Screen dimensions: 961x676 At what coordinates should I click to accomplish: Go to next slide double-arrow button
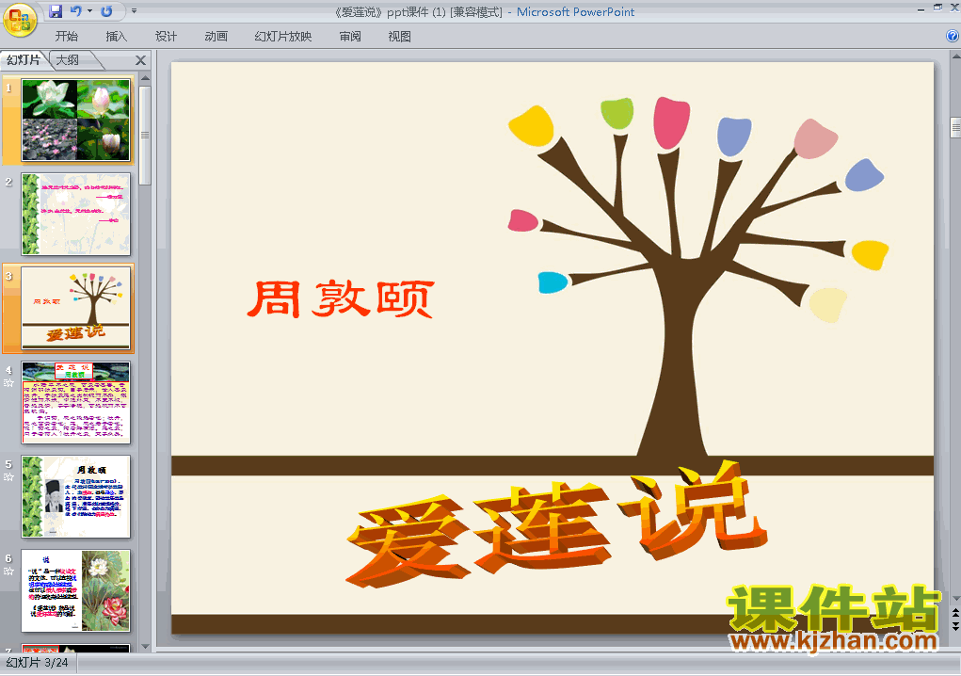pos(955,625)
